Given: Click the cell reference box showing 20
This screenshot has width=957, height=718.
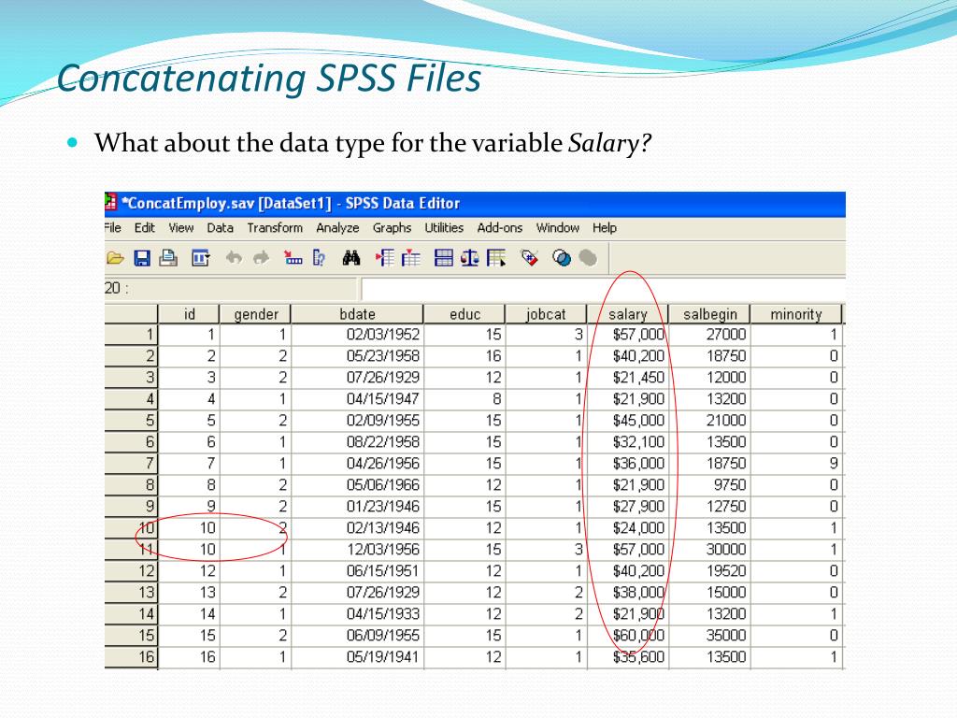Looking at the screenshot, I should point(231,288).
